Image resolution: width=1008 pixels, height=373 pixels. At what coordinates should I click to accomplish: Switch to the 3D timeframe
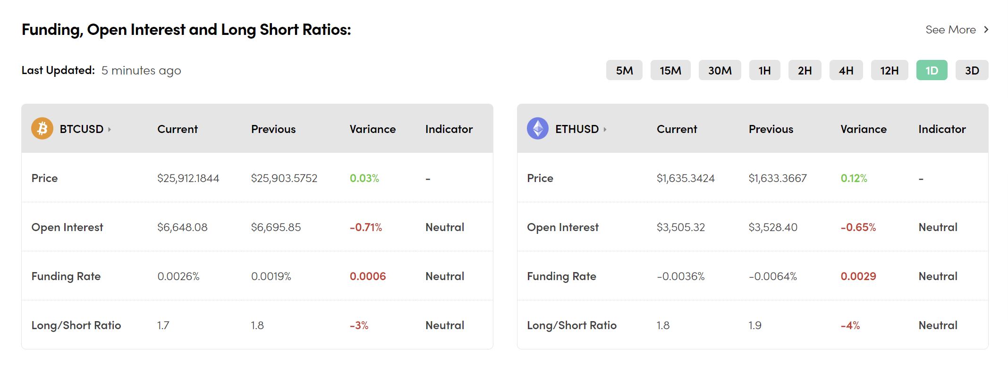(x=972, y=70)
